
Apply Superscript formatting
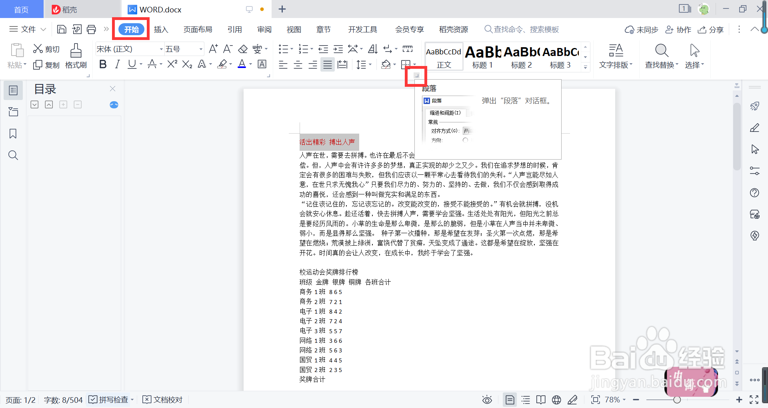[x=172, y=64]
